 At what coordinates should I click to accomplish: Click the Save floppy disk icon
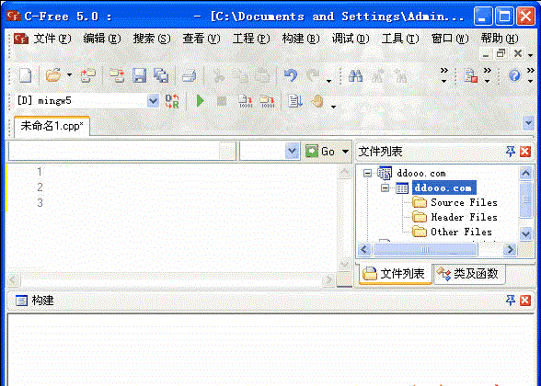point(140,75)
